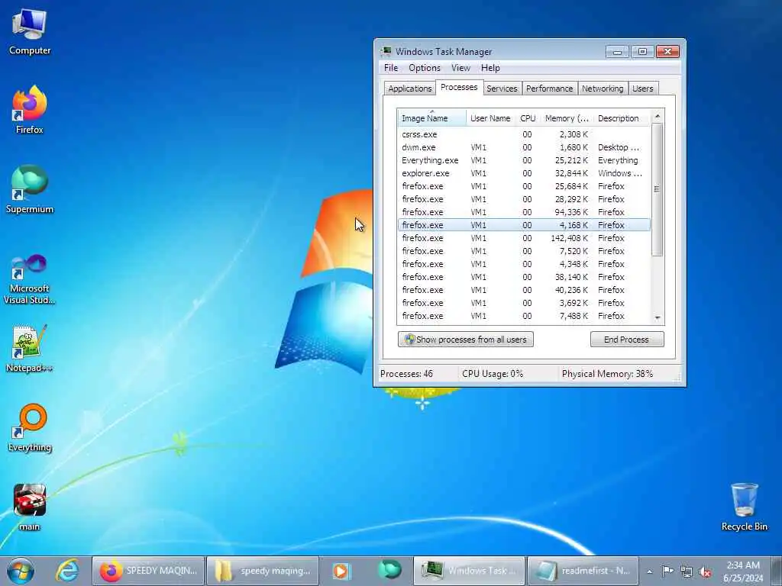This screenshot has height=586, width=782.
Task: Click the Processes: 46 status text
Action: 406,374
